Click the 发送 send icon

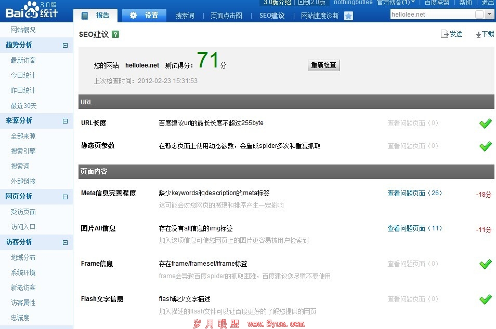point(445,34)
